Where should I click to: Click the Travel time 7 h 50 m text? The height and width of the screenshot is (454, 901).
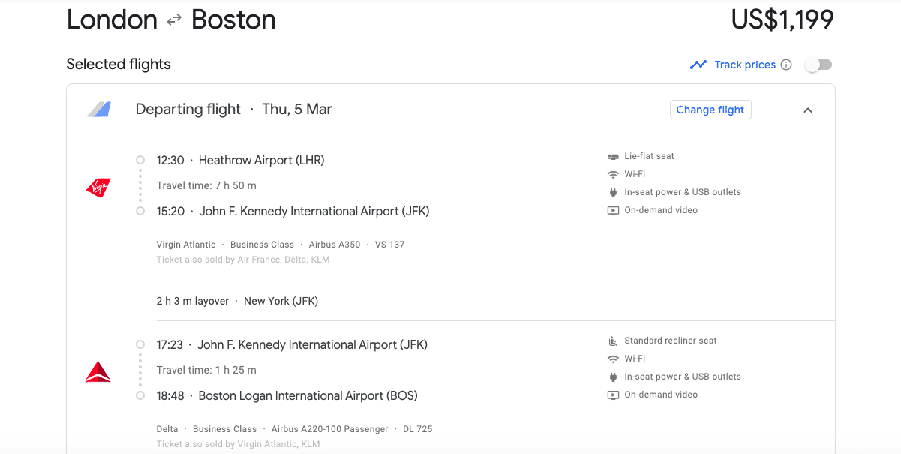click(206, 185)
